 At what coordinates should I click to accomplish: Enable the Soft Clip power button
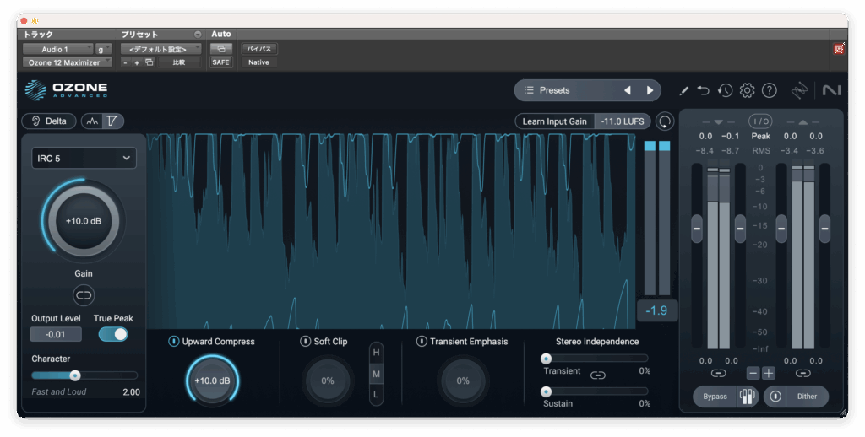tap(306, 342)
